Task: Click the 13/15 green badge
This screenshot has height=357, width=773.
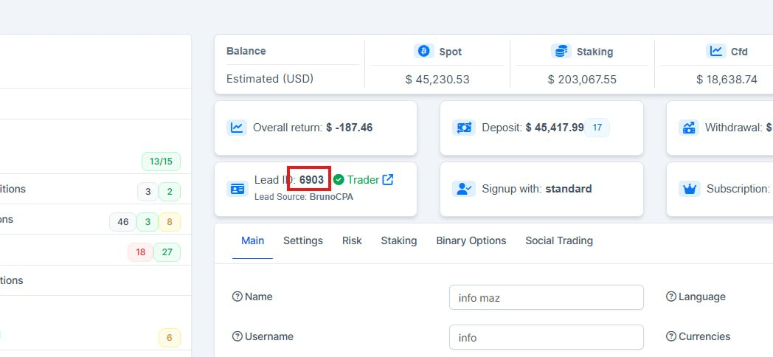Action: (x=162, y=162)
